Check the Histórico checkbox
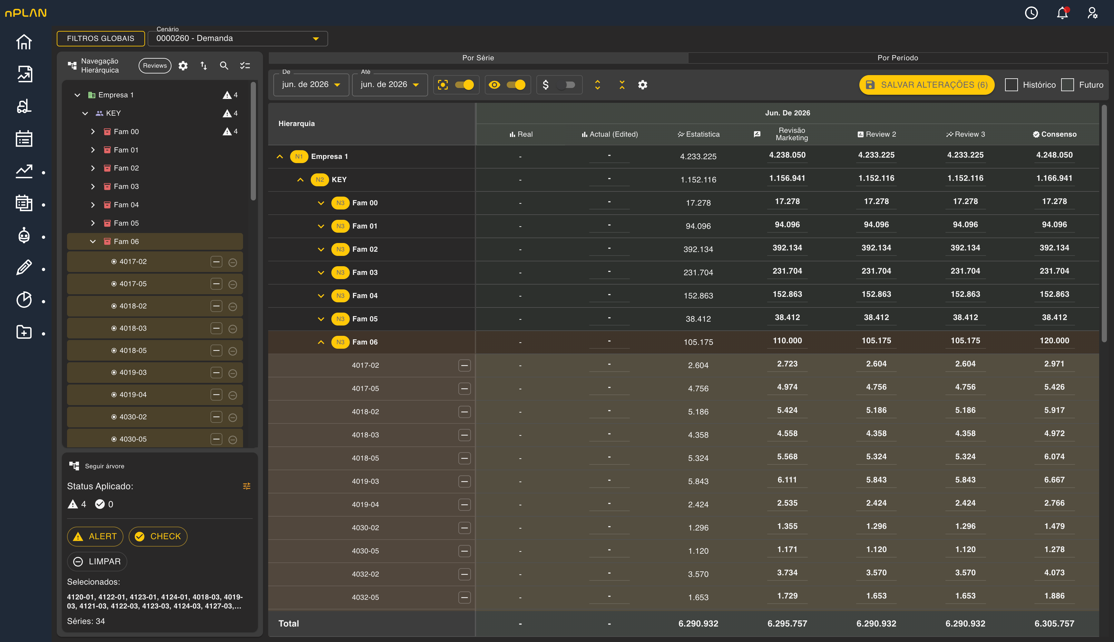1114x642 pixels. pyautogui.click(x=1011, y=85)
